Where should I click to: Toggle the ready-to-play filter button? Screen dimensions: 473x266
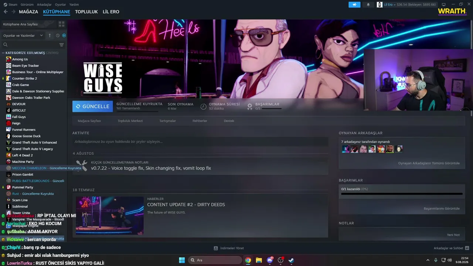[x=64, y=35]
